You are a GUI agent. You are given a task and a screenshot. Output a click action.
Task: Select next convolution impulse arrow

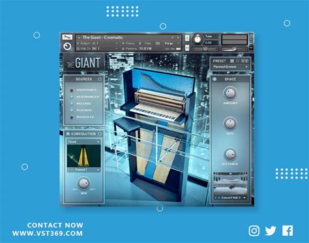[72, 170]
